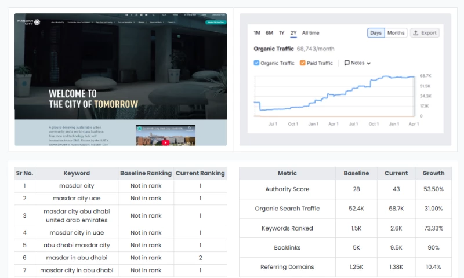Switch chart granularity to Months

tap(396, 33)
